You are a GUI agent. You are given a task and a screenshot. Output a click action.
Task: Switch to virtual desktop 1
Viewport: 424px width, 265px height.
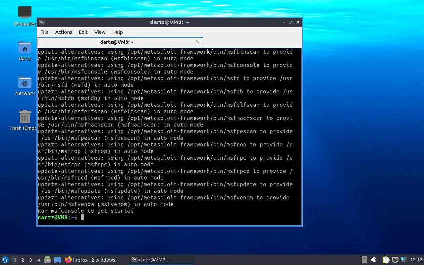(x=15, y=260)
